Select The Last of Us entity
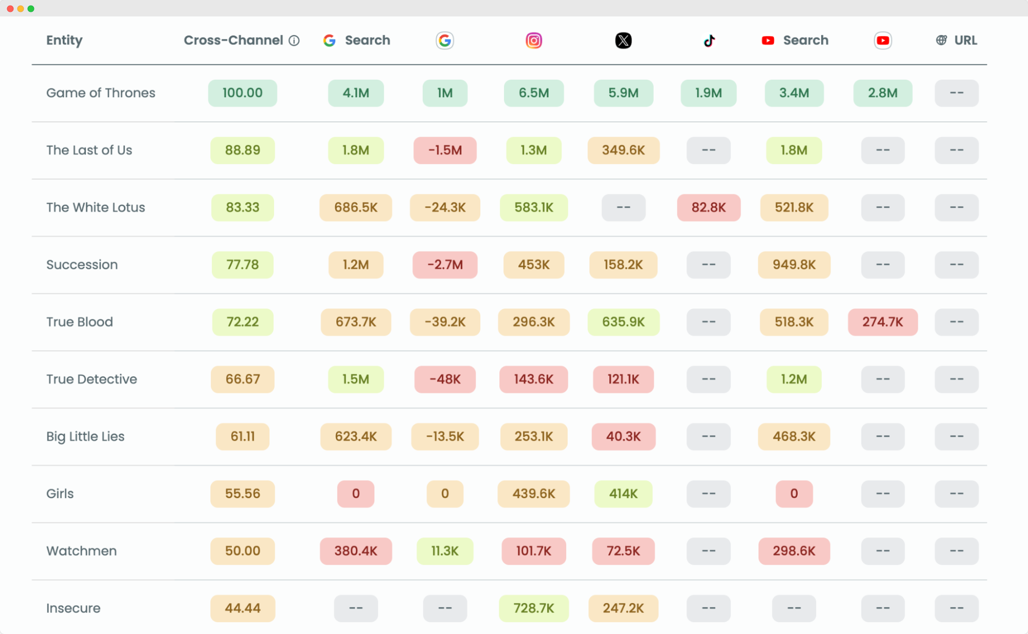 tap(89, 150)
